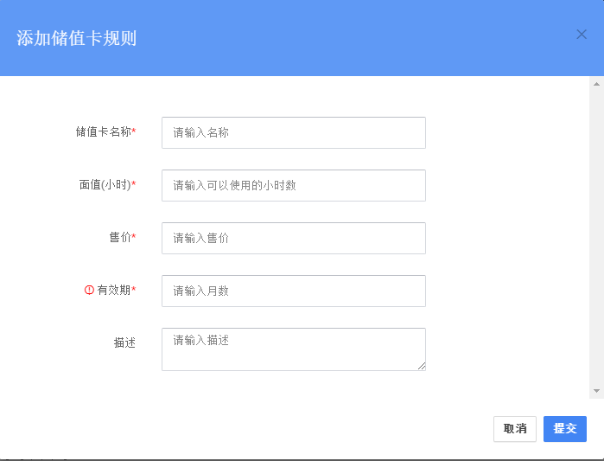Viewport: 604px width, 461px height.
Task: Click the red asterisk after 储值卡名称
Action: [134, 131]
